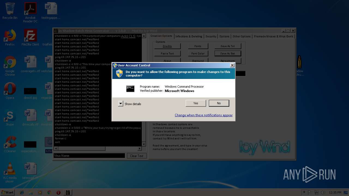Screen dimensions: 349x196
Task: Open the Infections & Deleting tab
Action: click(189, 36)
